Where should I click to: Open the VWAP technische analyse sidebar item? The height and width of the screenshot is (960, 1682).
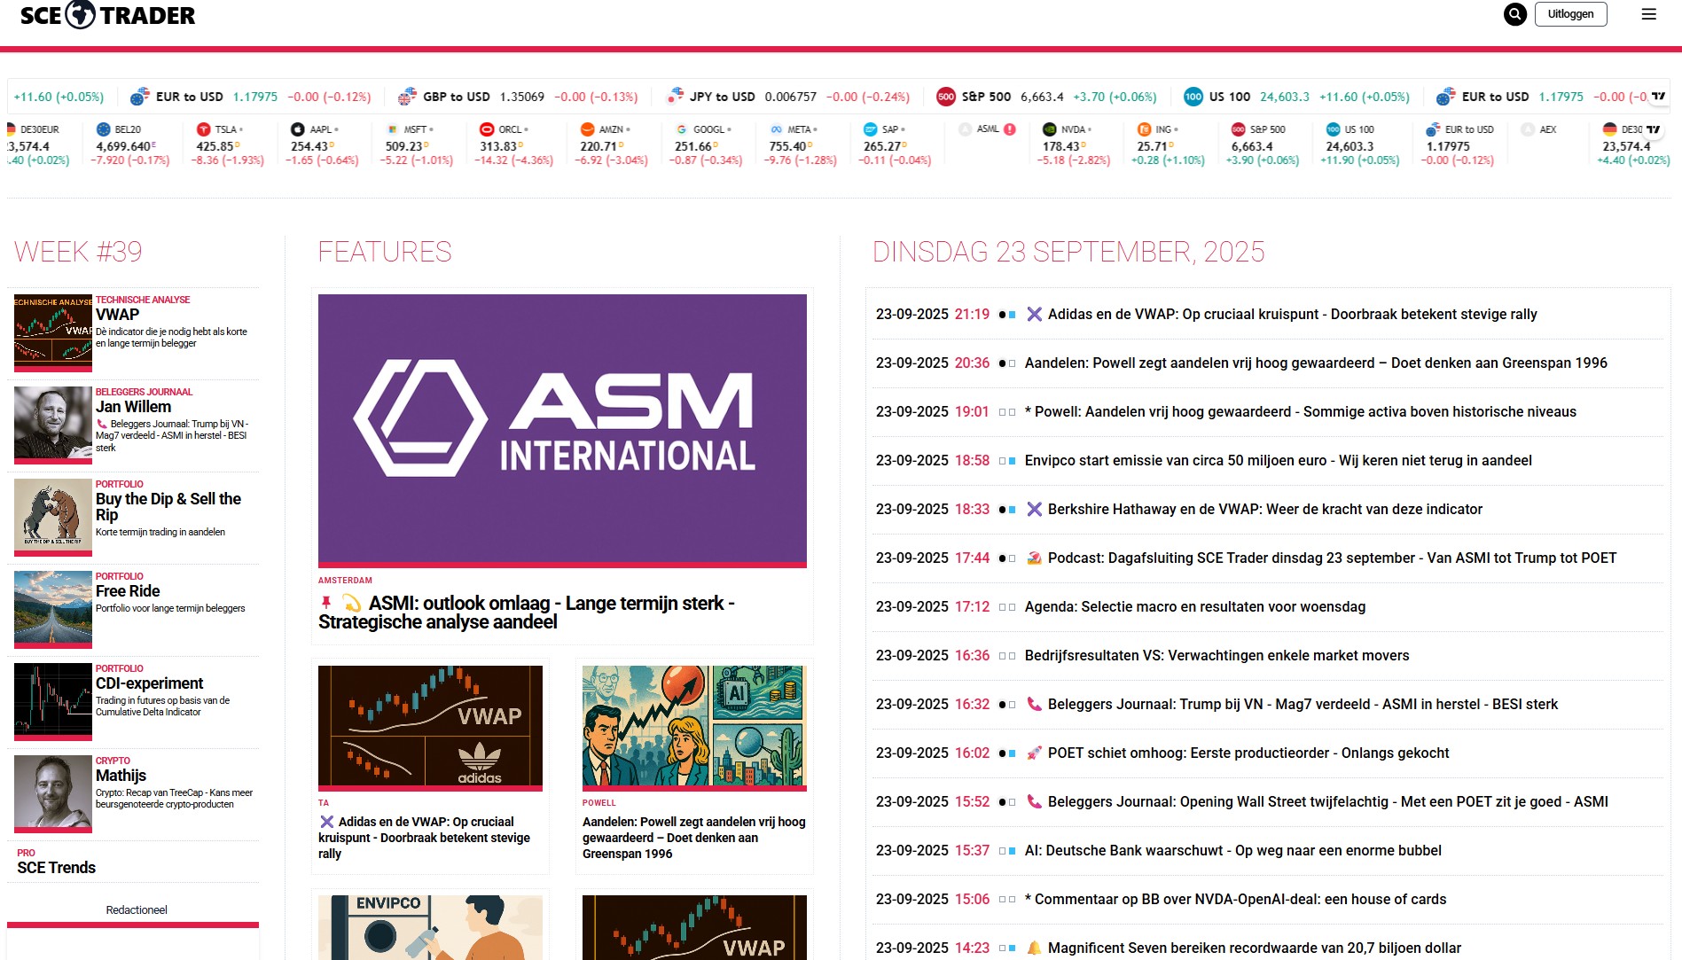(x=135, y=333)
